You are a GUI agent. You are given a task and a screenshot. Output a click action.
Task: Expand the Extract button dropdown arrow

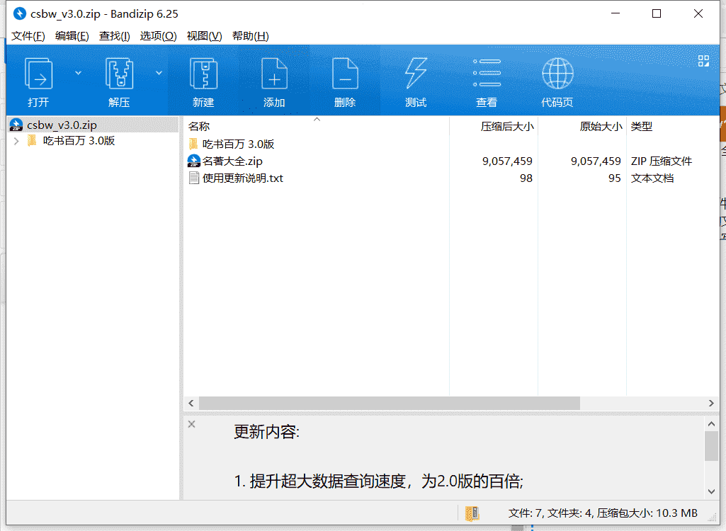pos(159,73)
